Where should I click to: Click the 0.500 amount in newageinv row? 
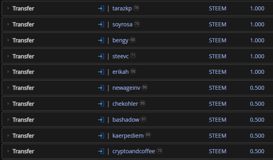pos(257,88)
